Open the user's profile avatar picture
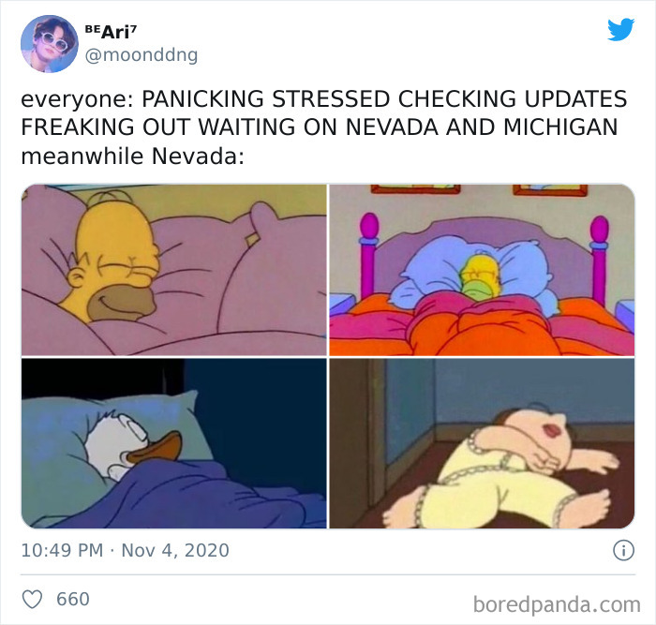Image resolution: width=656 pixels, height=625 pixels. pyautogui.click(x=50, y=44)
